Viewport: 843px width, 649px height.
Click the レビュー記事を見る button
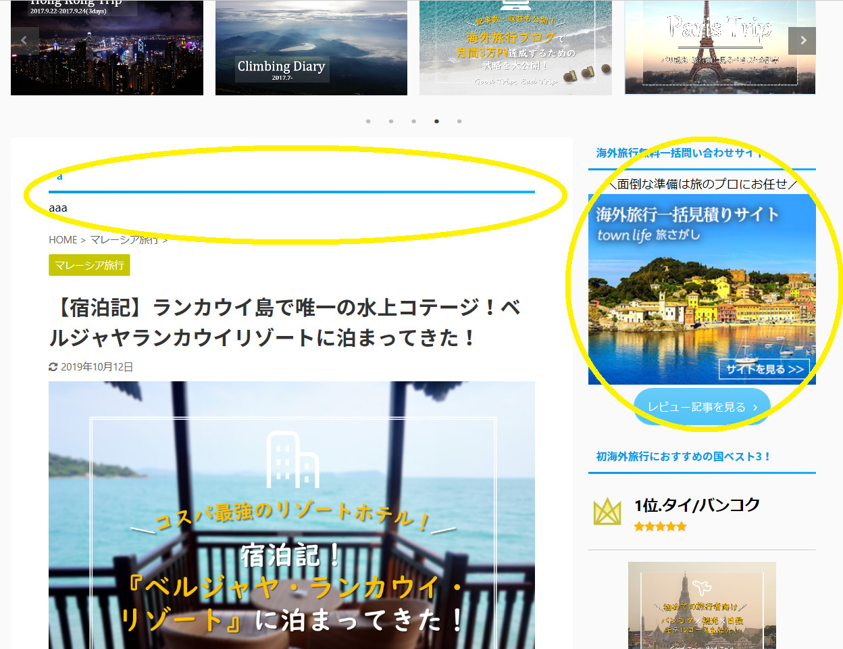702,407
